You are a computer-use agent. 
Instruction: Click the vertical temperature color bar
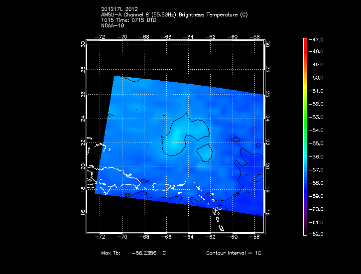coord(305,137)
